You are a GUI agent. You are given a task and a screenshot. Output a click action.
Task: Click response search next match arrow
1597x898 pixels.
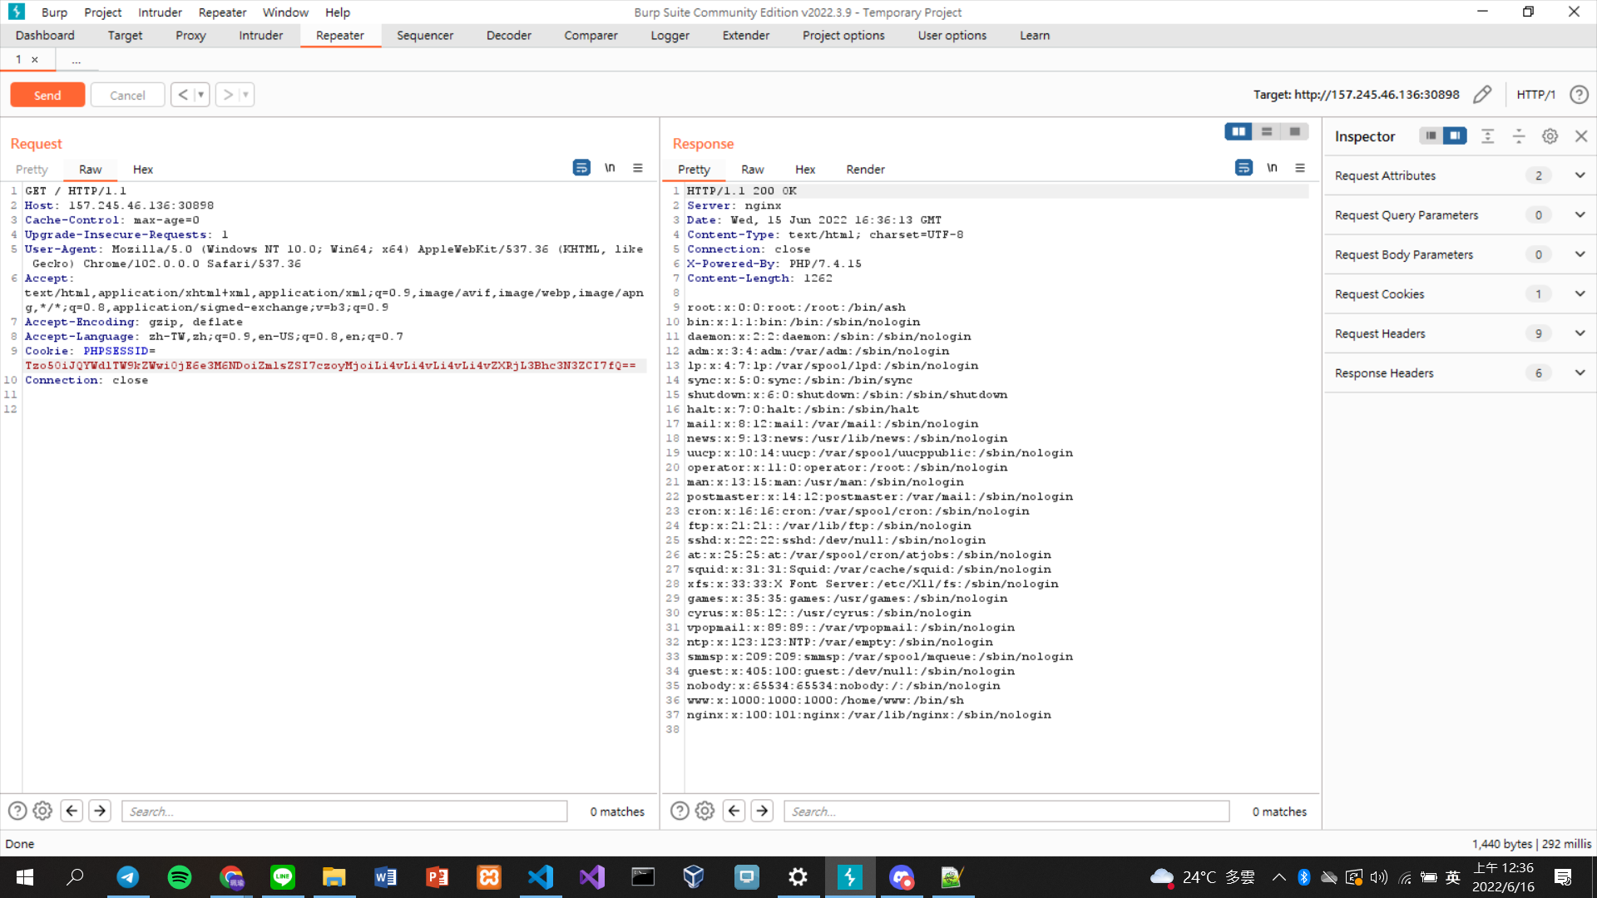pyautogui.click(x=762, y=811)
